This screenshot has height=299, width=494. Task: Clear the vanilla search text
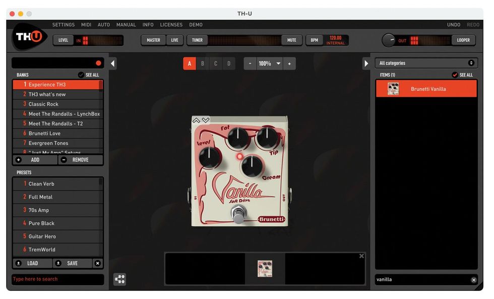coord(473,280)
